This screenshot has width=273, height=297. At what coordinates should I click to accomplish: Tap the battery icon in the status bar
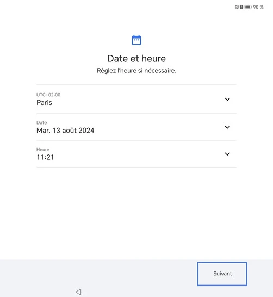tap(248, 7)
